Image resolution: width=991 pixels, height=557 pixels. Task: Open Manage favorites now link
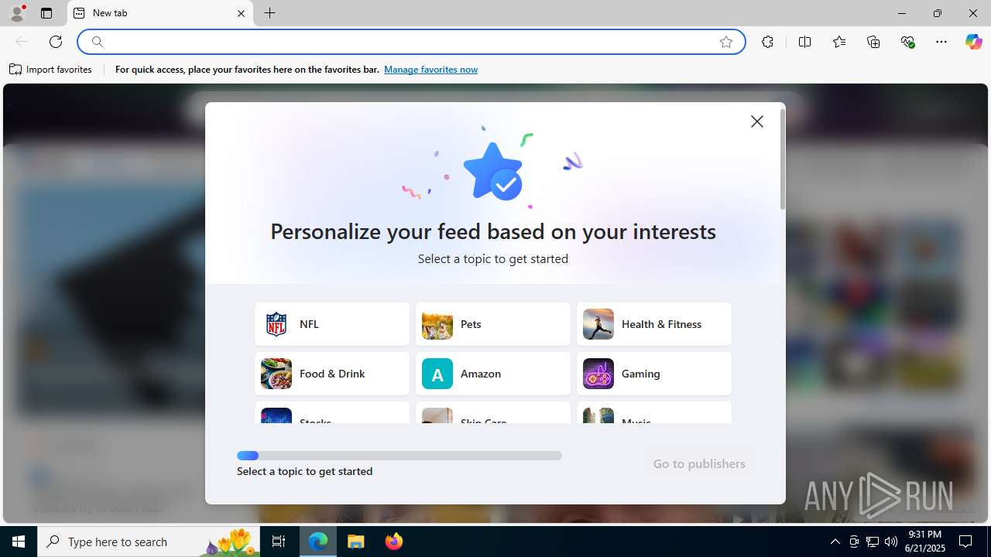pos(430,70)
